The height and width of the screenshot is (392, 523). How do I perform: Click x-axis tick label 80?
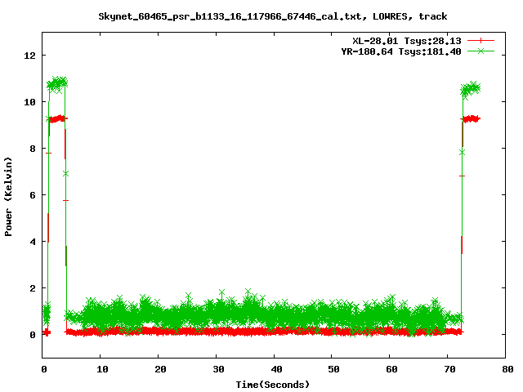(507, 369)
